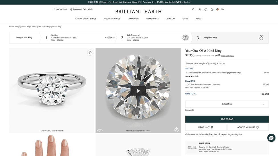Open the live chat bubble icon
Image resolution: width=278 pixels, height=156 pixels.
271,138
